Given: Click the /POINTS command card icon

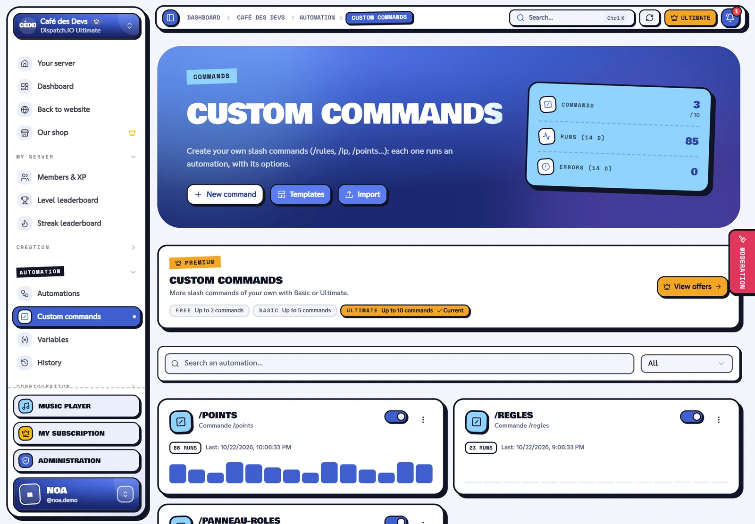Looking at the screenshot, I should tap(181, 422).
